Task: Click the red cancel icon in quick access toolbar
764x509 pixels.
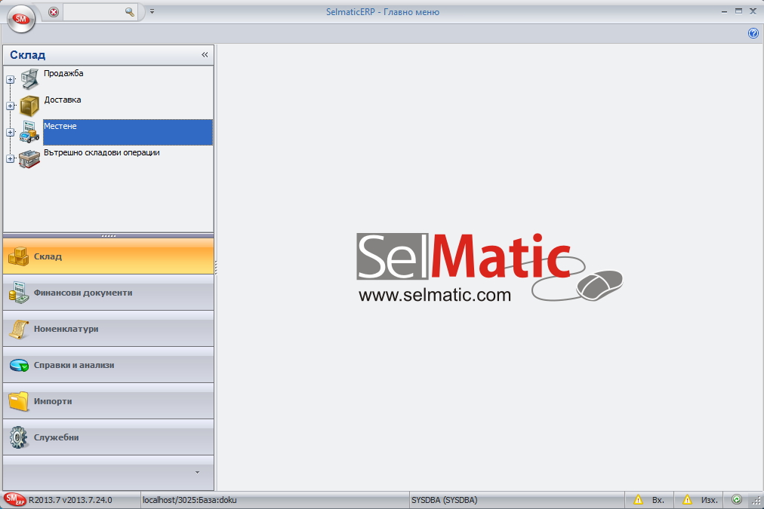Action: pyautogui.click(x=54, y=11)
